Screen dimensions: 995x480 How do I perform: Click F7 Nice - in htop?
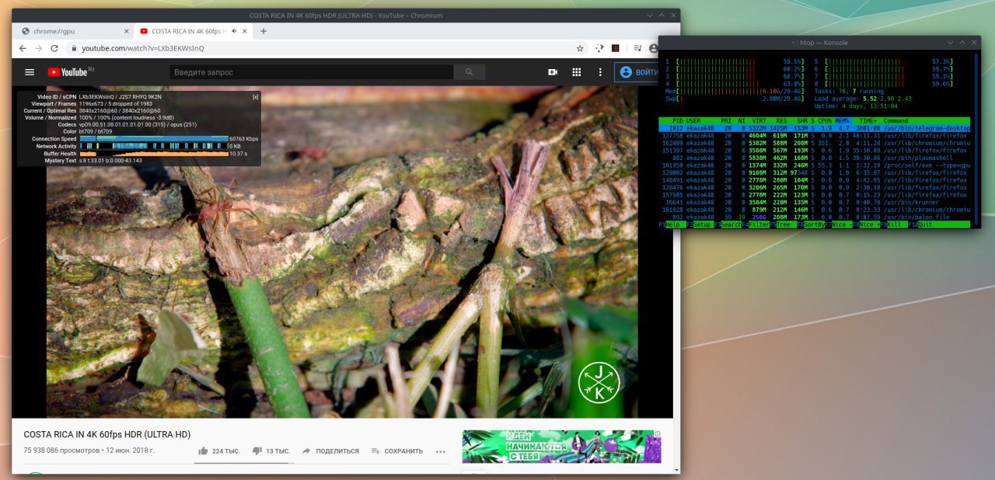click(840, 224)
